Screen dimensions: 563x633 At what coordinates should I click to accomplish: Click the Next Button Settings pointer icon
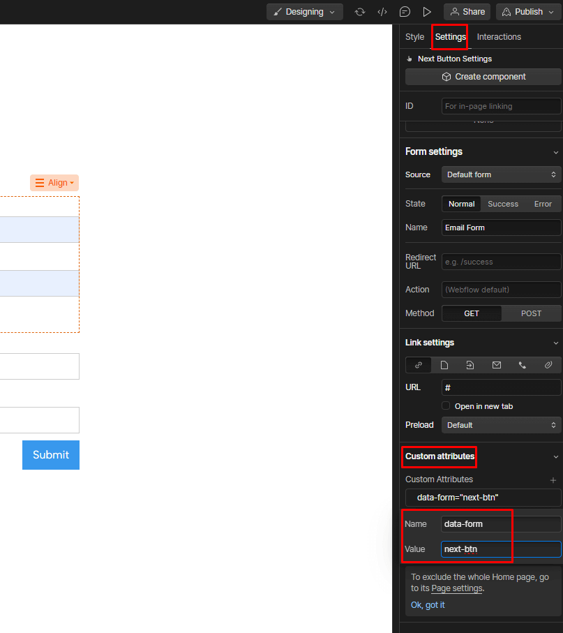410,59
